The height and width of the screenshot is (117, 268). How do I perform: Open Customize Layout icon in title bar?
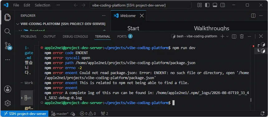pos(199,5)
